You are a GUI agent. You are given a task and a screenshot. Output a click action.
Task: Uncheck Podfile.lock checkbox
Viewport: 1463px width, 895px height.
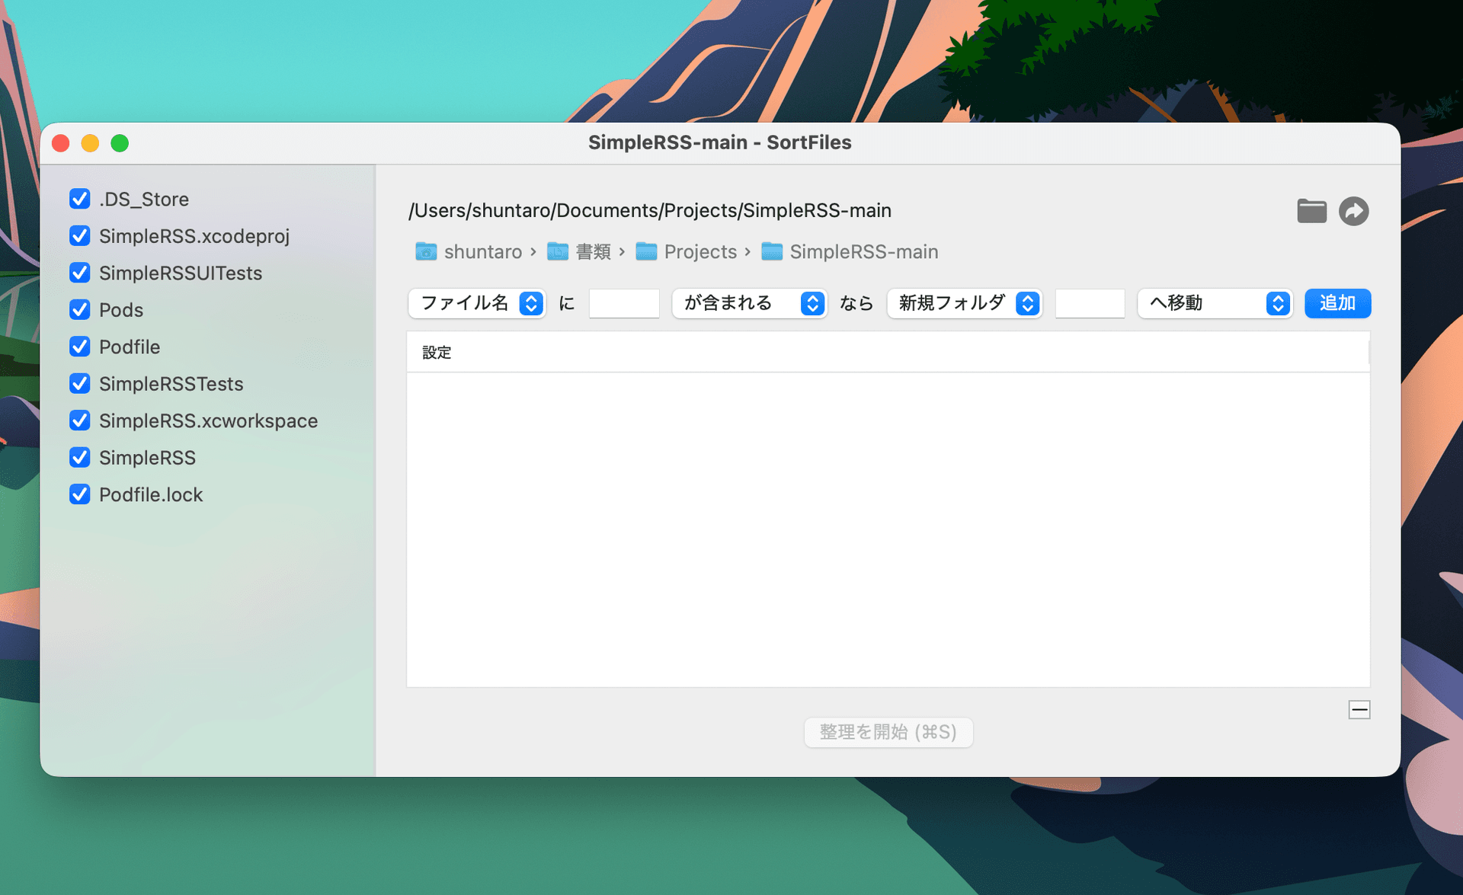coord(80,494)
